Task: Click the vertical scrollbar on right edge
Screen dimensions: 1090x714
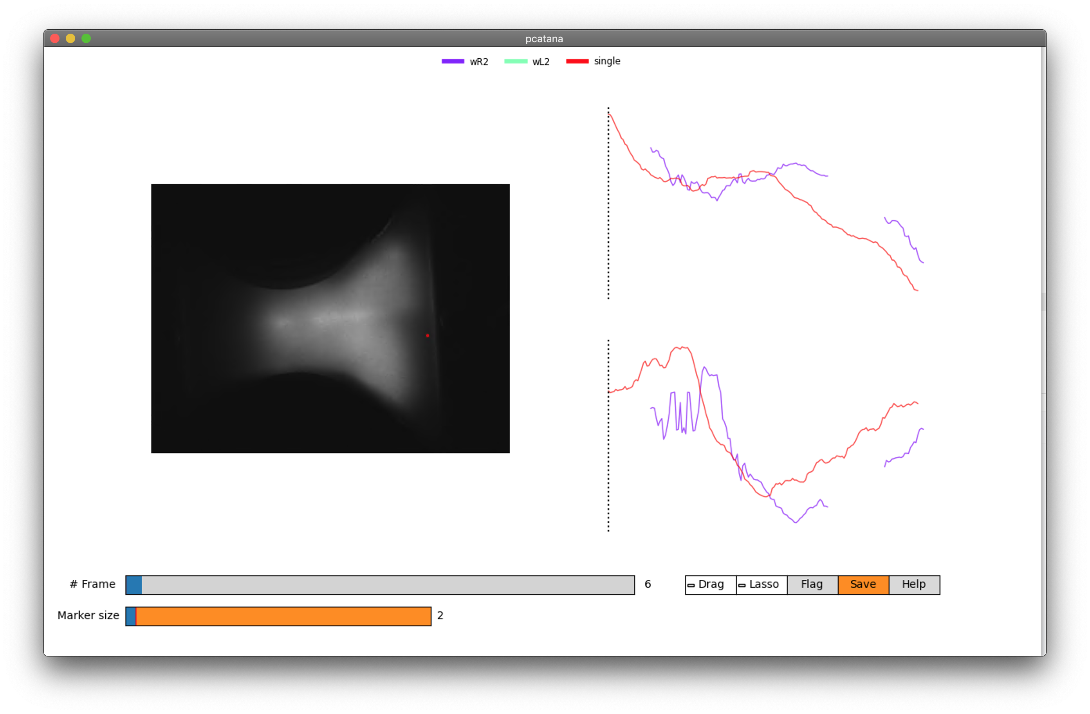Action: [1043, 302]
